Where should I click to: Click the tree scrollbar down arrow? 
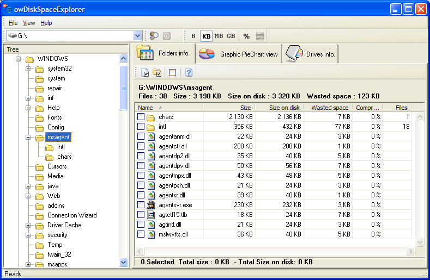point(123,262)
